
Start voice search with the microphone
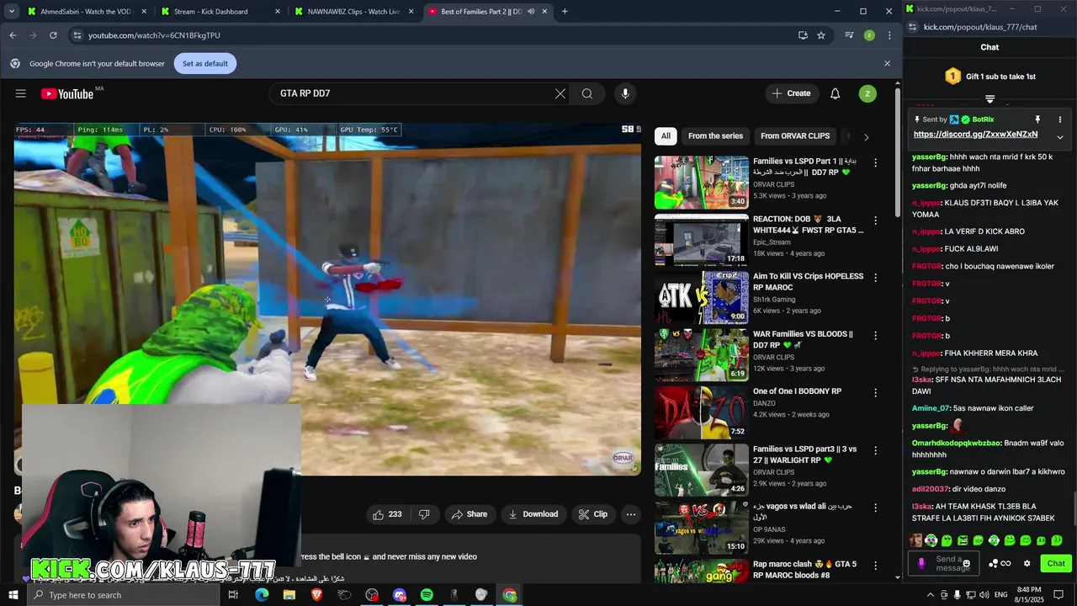coord(625,93)
